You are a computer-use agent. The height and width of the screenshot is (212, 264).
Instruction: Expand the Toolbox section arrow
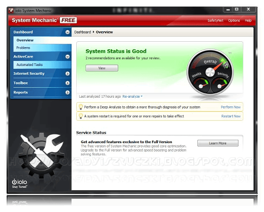click(x=67, y=83)
